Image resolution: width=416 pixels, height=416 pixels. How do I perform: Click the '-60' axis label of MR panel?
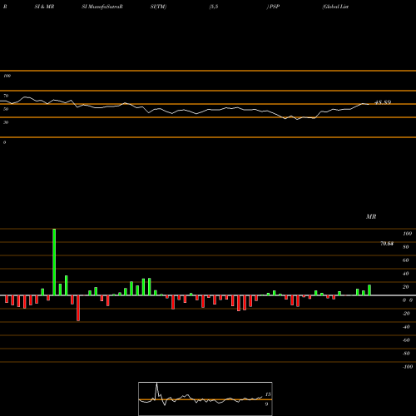406,340
